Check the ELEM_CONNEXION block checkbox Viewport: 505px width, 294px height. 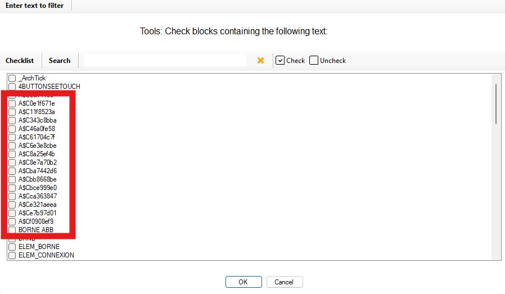point(12,255)
